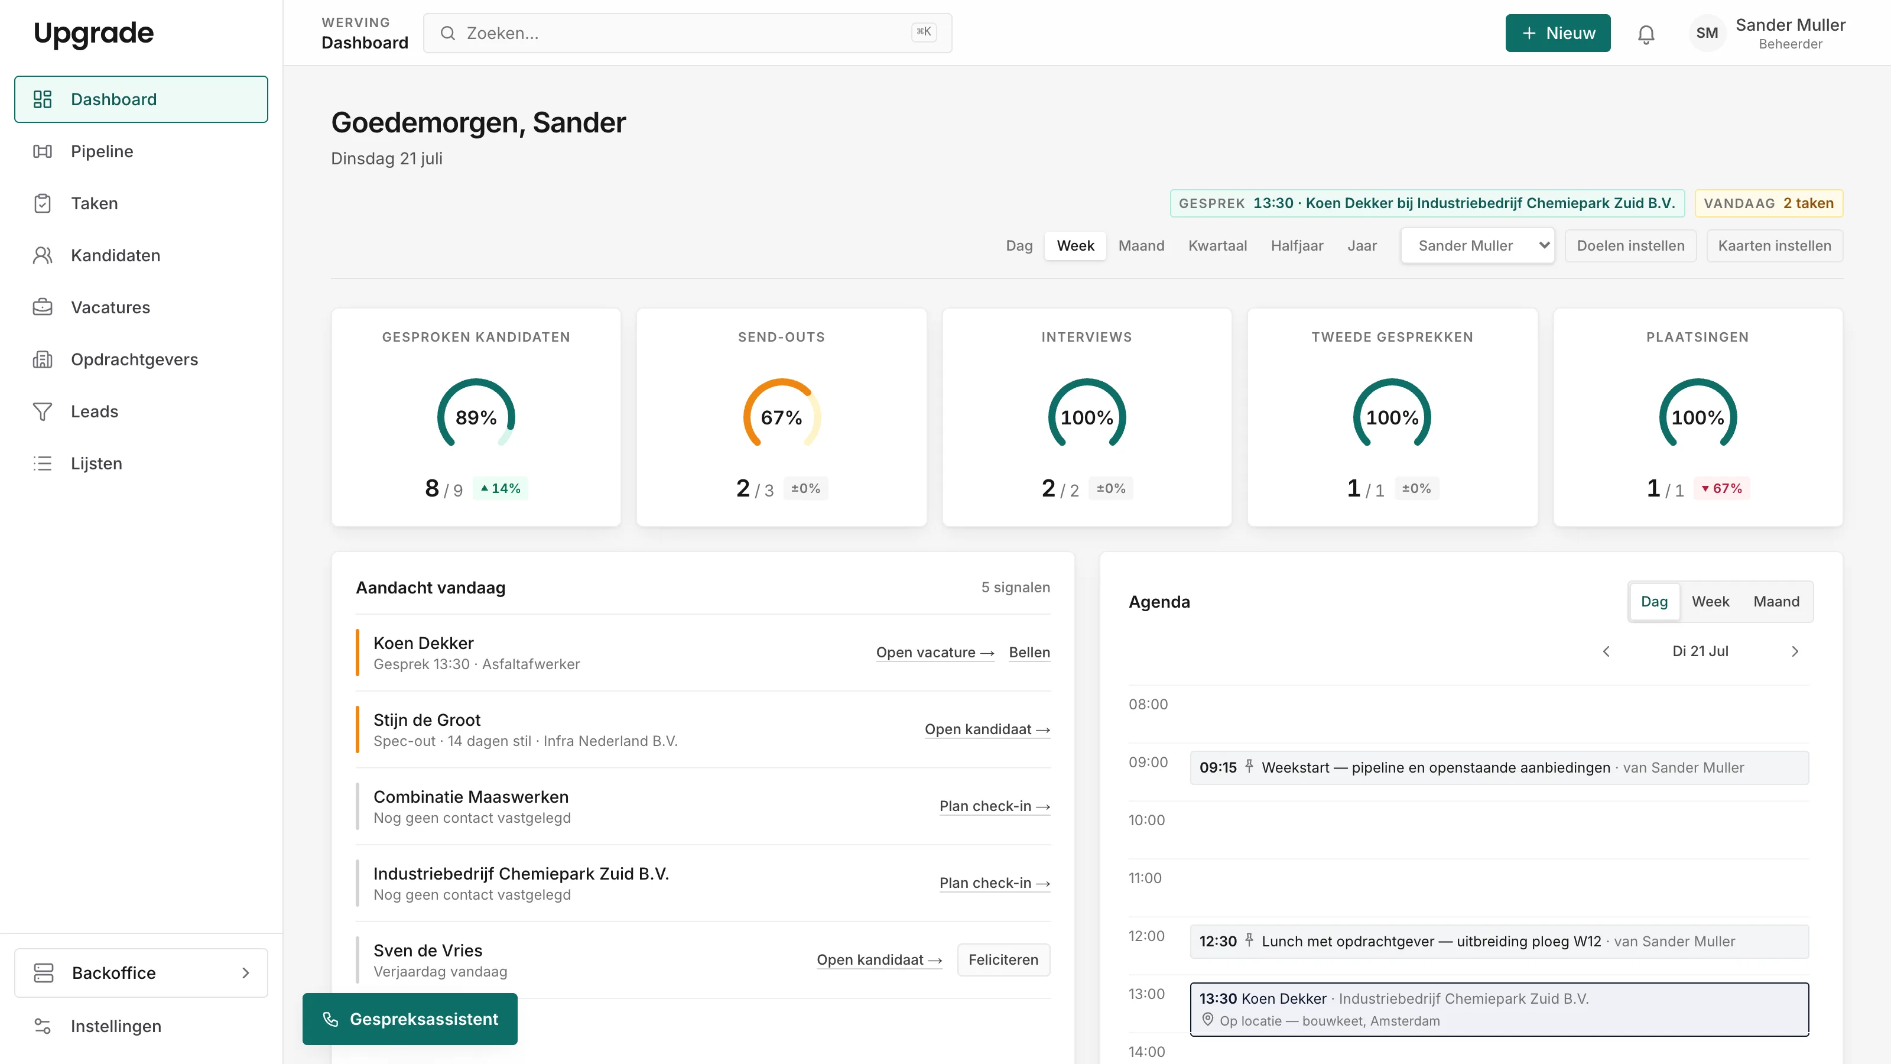Click the Opdrachtgevers building icon
Viewport: 1891px width, 1064px height.
click(x=43, y=359)
